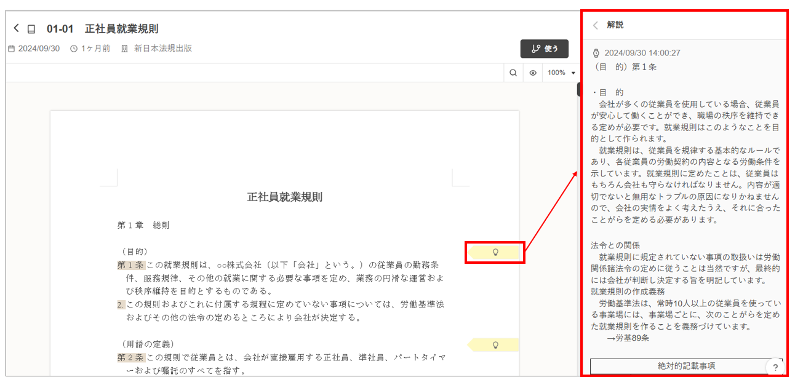This screenshot has width=795, height=385.
Task: Click the 絶対的記載事項 button
Action: point(685,366)
